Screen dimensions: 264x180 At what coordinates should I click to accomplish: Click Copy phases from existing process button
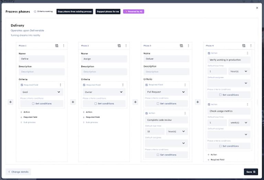coord(75,11)
